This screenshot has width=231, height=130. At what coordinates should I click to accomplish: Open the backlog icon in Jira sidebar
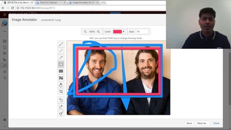5,41
